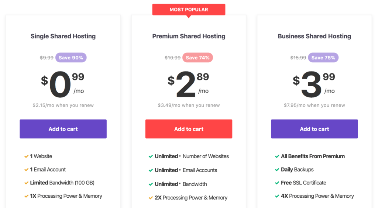Viewport: 378px width, 208px height.
Task: Click the Save 75% badge
Action: pyautogui.click(x=323, y=58)
